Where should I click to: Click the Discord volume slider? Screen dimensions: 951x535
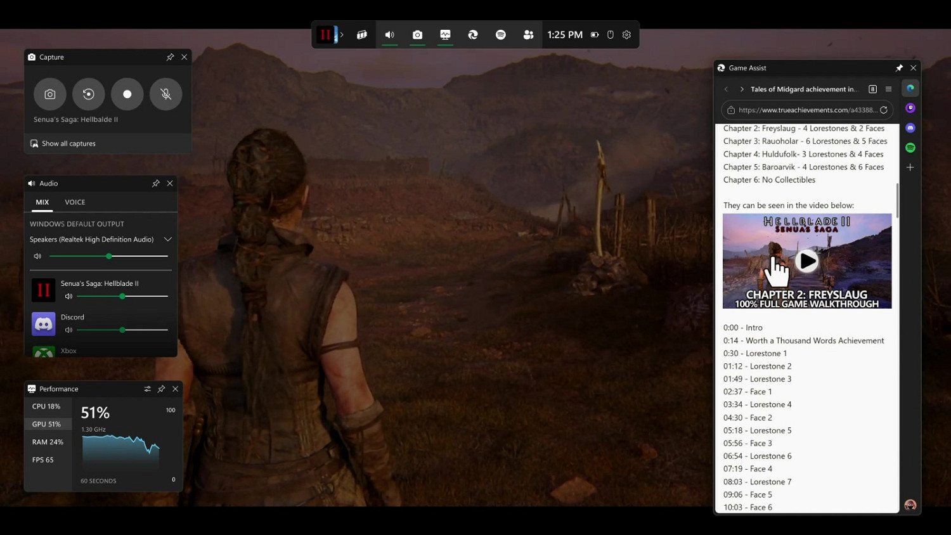(x=122, y=330)
